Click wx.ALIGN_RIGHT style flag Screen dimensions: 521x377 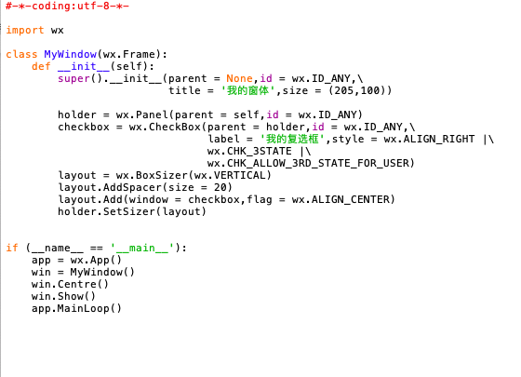click(x=429, y=139)
